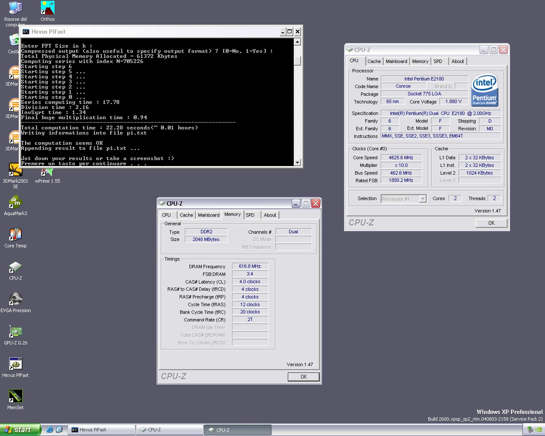Image resolution: width=545 pixels, height=436 pixels.
Task: Click the FSB:DRAM 3:4 value
Action: pos(250,274)
